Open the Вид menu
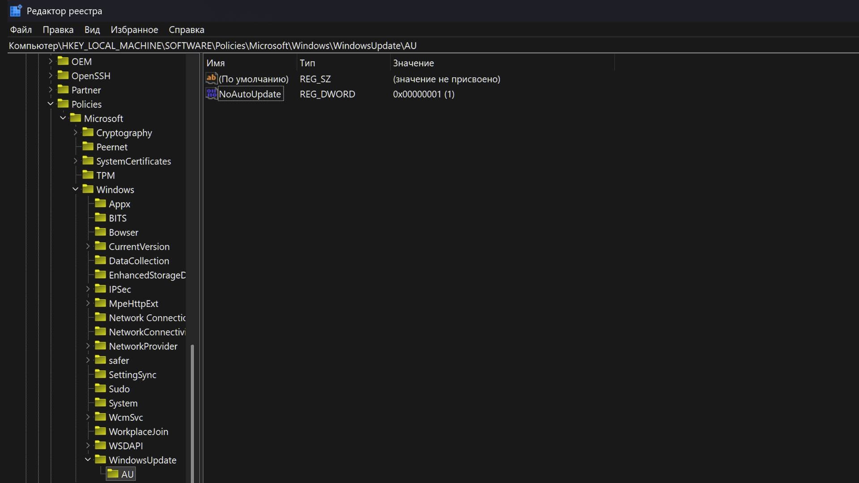The width and height of the screenshot is (859, 483). (92, 30)
